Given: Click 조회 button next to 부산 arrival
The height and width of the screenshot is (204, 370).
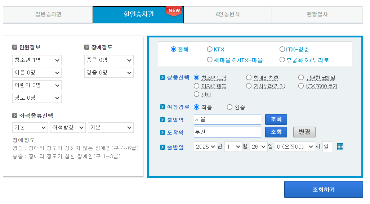Looking at the screenshot, I should (276, 132).
